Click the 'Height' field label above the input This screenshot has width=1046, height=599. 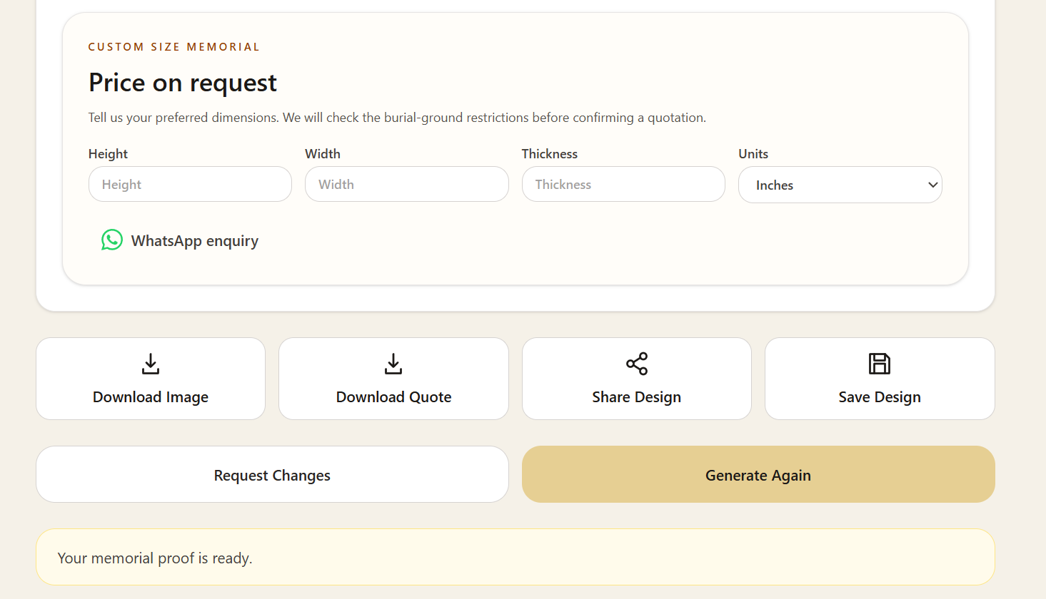[x=108, y=154]
